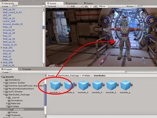Open the RGB render mode dropdown
This screenshot has width=157, height=118.
[76, 6]
